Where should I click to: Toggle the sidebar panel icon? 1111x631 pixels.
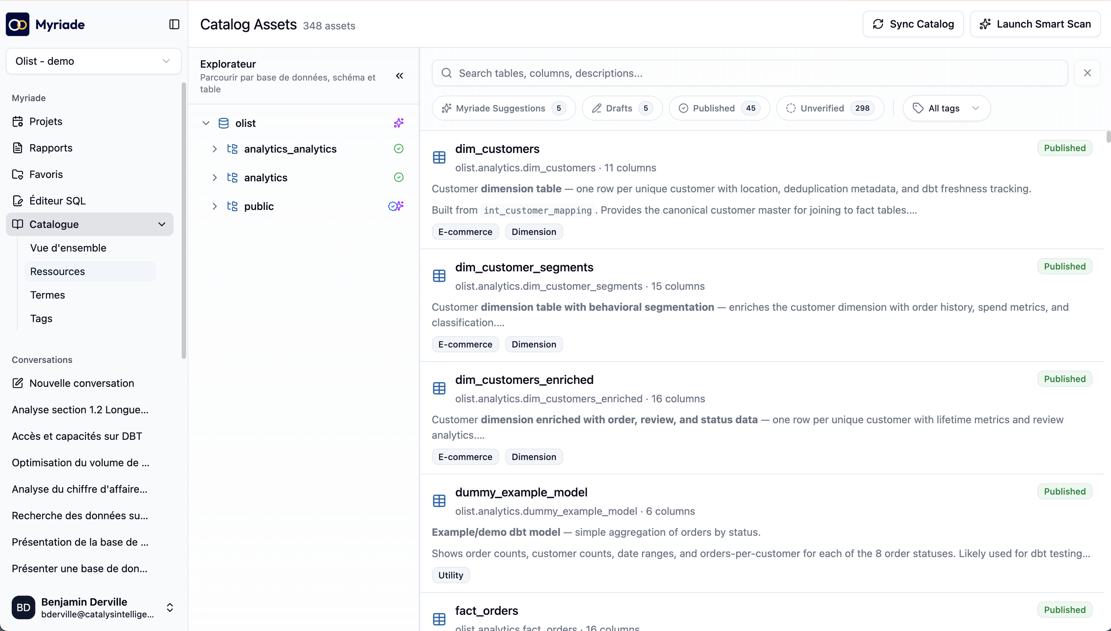(x=174, y=25)
